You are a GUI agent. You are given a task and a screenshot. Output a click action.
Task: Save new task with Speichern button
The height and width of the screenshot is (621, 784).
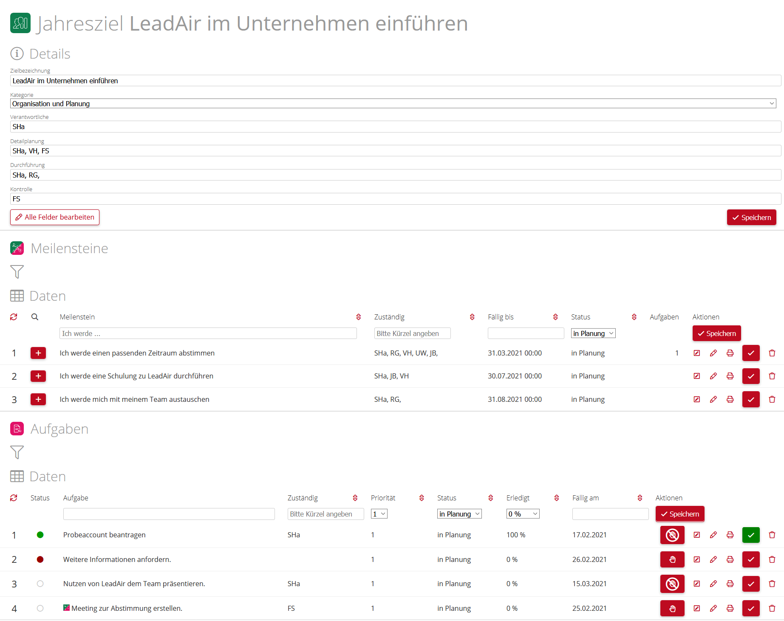tap(680, 514)
